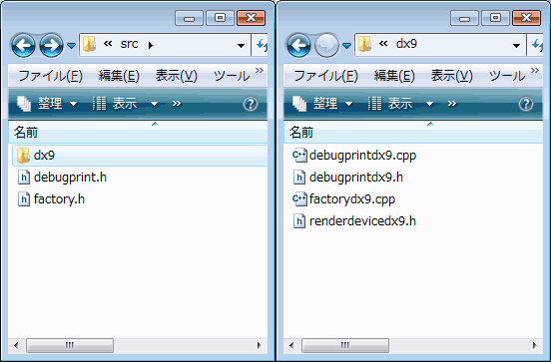The image size is (551, 362).
Task: Click C++ icon of factorydx9.cpp
Action: pos(299,199)
